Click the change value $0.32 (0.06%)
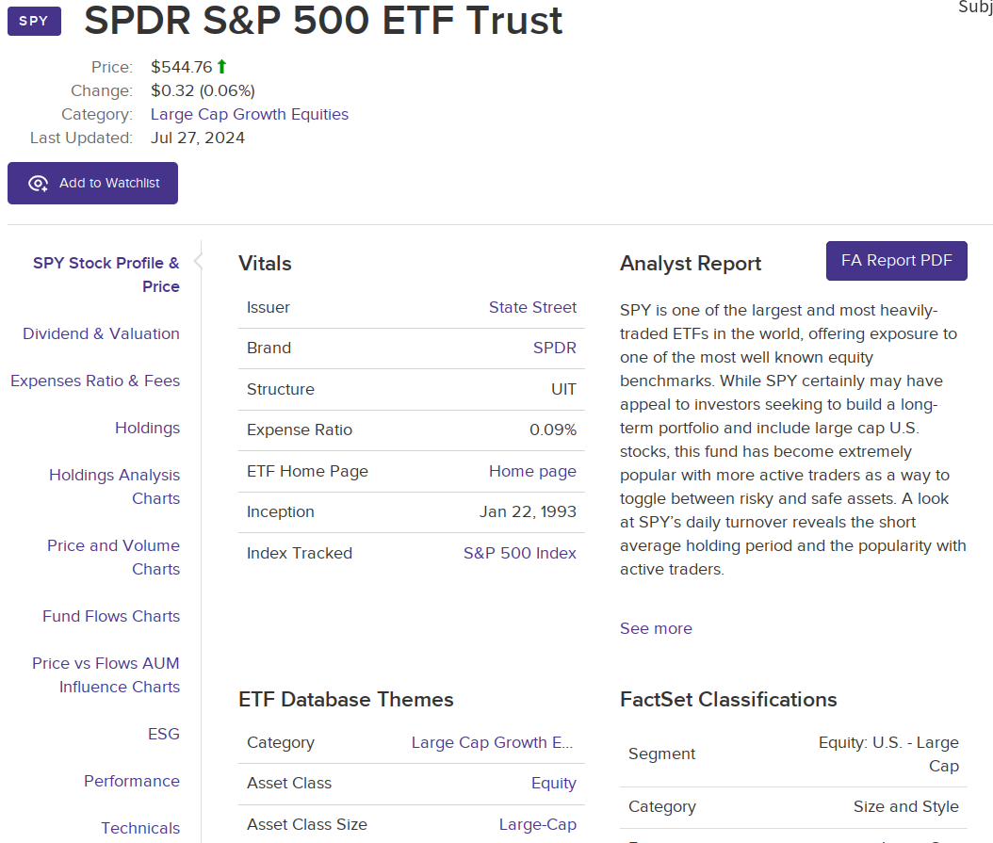This screenshot has width=993, height=843. pyautogui.click(x=203, y=90)
